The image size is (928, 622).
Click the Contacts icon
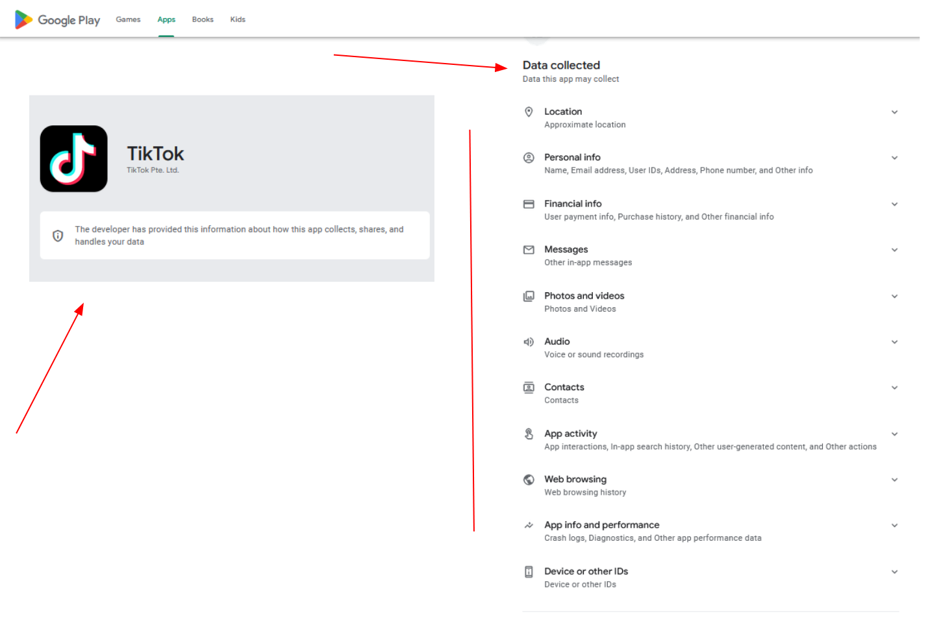(x=529, y=388)
